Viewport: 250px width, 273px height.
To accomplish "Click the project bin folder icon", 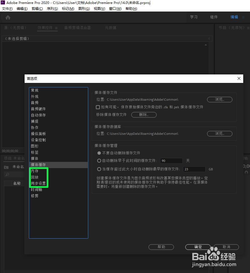I will (x=6, y=167).
